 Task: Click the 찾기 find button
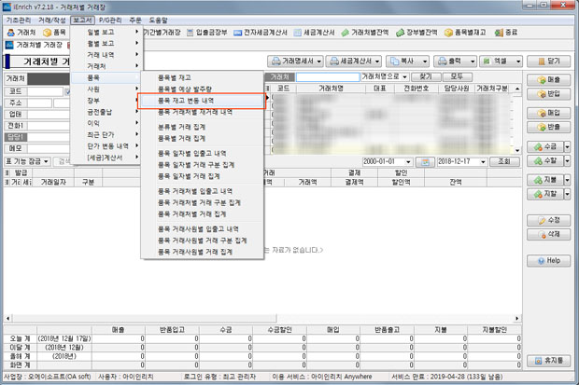pyautogui.click(x=425, y=76)
